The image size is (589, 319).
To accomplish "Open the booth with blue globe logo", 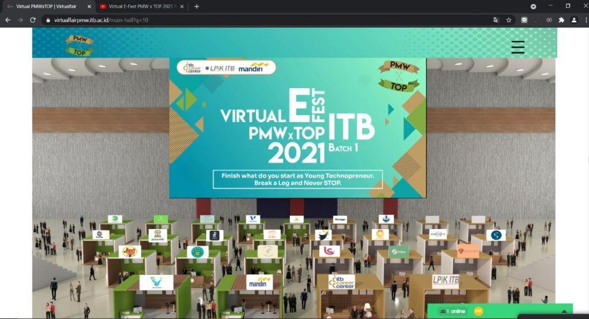I will pyautogui.click(x=386, y=219).
